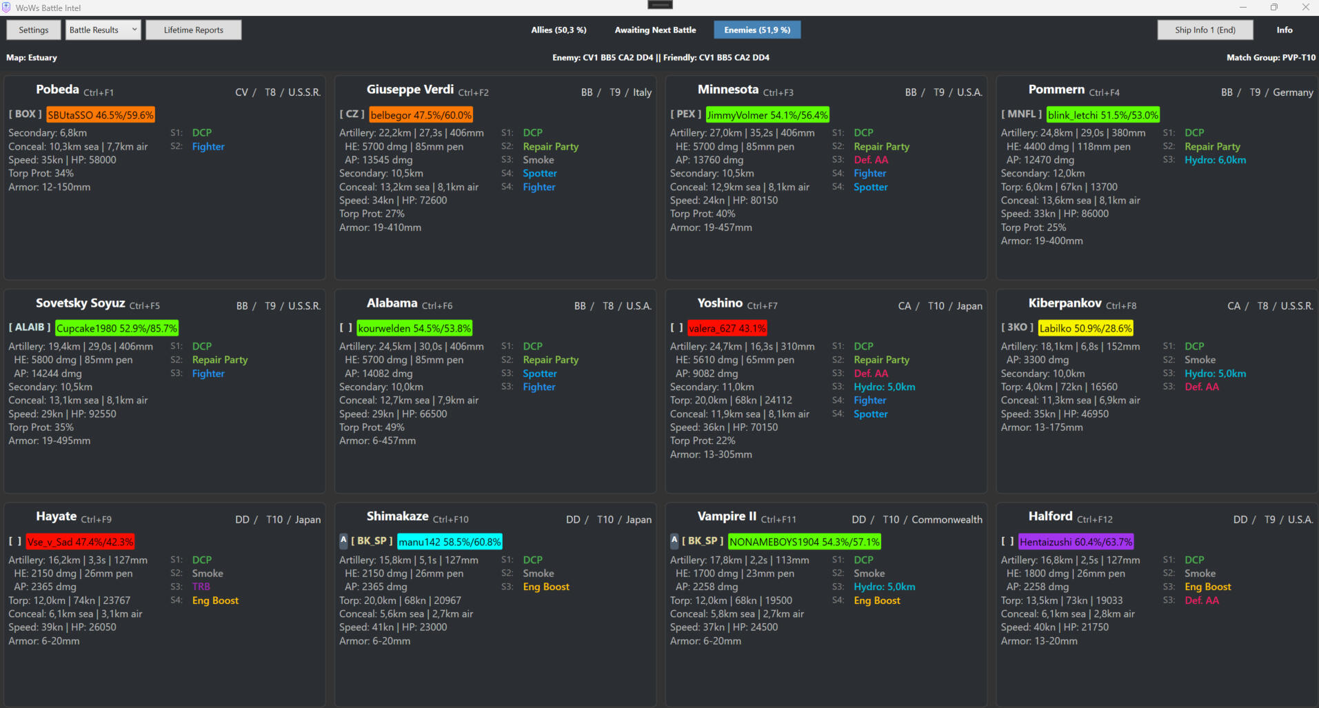Viewport: 1319px width, 708px height.
Task: Click player Cupcake1980's stats badge
Action: 117,328
